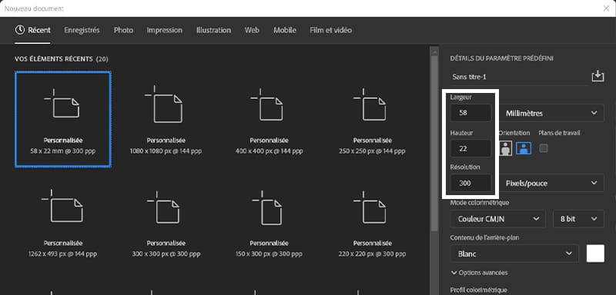Viewport: 616px width, 295px height.
Task: Edit the Sans titre-1 document name field
Action: (x=518, y=77)
